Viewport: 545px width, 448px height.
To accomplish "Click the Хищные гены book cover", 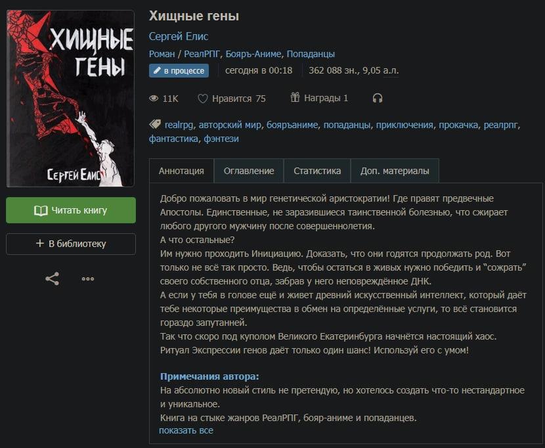I will point(70,99).
